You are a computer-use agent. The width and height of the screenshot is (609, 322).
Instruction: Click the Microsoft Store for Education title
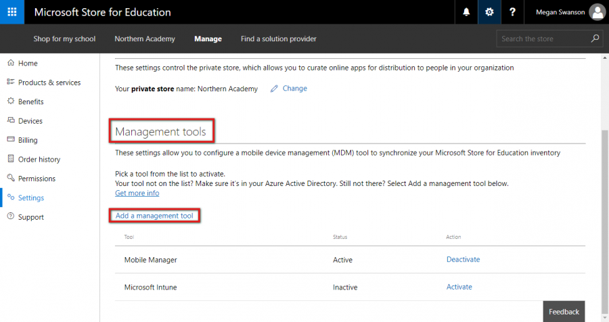103,12
